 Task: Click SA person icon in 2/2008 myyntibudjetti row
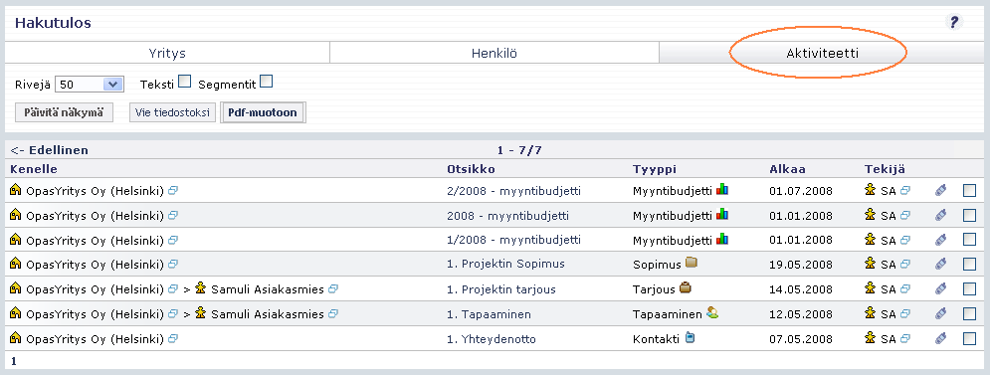(x=871, y=190)
